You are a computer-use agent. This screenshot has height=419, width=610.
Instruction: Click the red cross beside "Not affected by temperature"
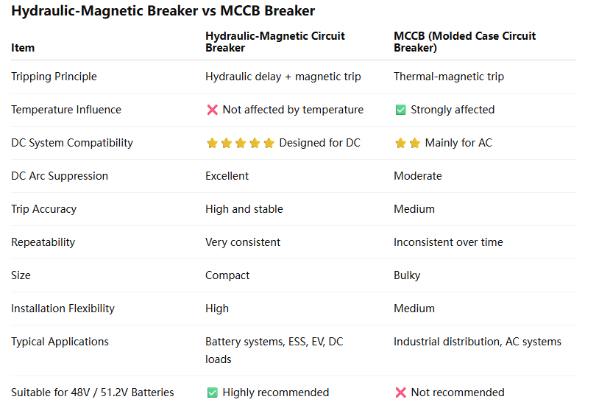pyautogui.click(x=212, y=110)
